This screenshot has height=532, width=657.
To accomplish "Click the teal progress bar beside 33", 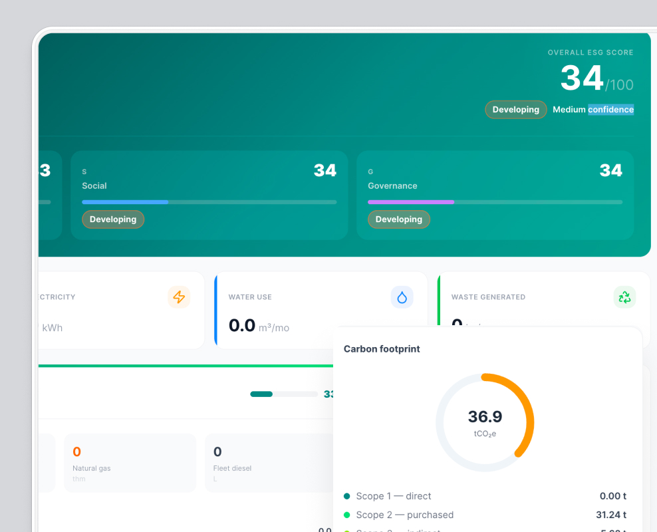I will 284,394.
